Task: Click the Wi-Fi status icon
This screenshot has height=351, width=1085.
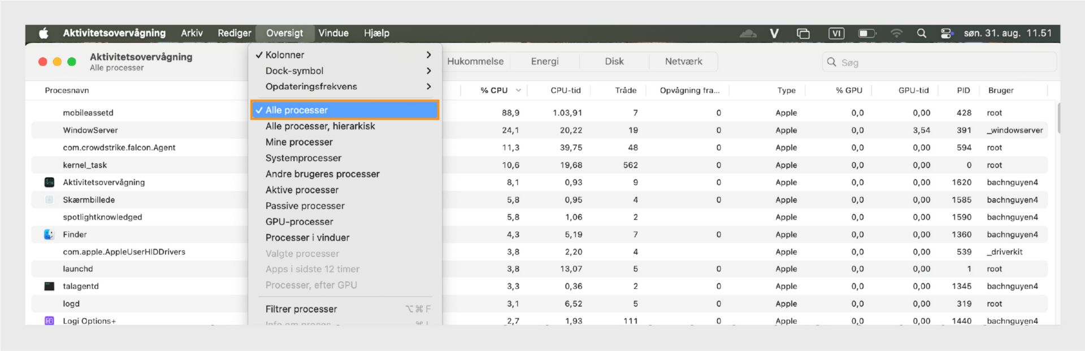Action: pos(896,33)
